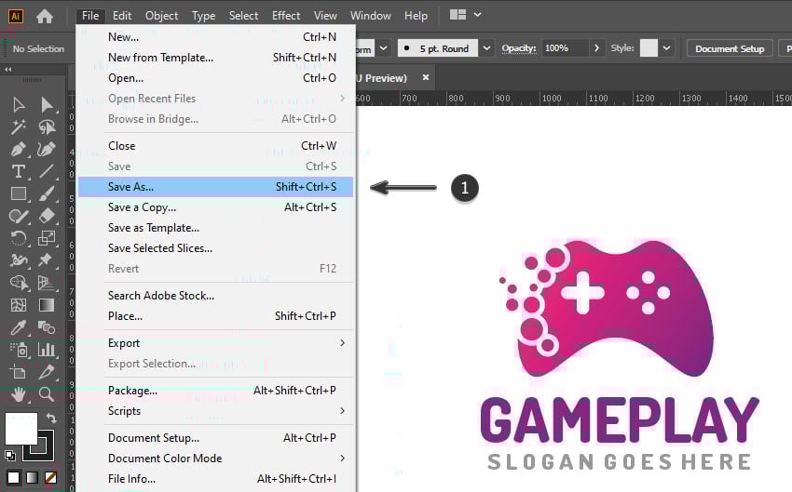Swap fill and stroke colors

[x=52, y=419]
